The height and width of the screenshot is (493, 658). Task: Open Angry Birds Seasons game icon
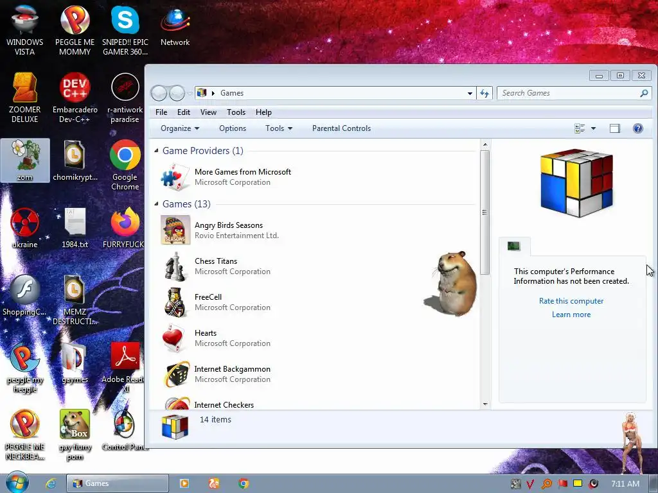click(x=175, y=230)
